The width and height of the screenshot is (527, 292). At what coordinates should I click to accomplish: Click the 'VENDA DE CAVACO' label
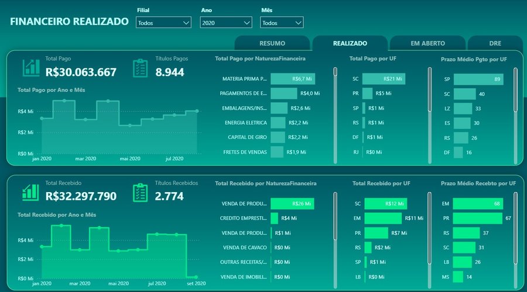(x=245, y=248)
